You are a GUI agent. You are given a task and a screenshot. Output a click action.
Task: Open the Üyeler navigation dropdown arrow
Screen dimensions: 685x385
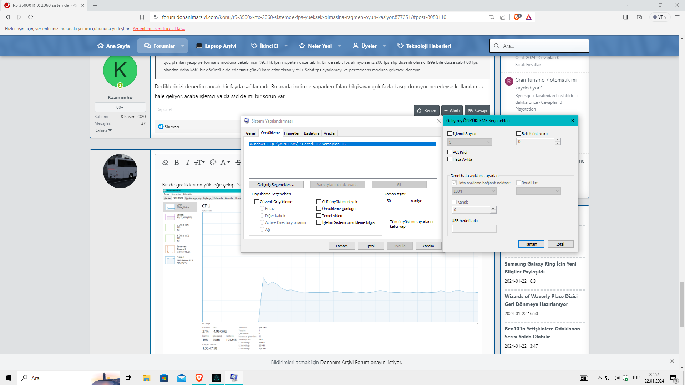coord(384,46)
